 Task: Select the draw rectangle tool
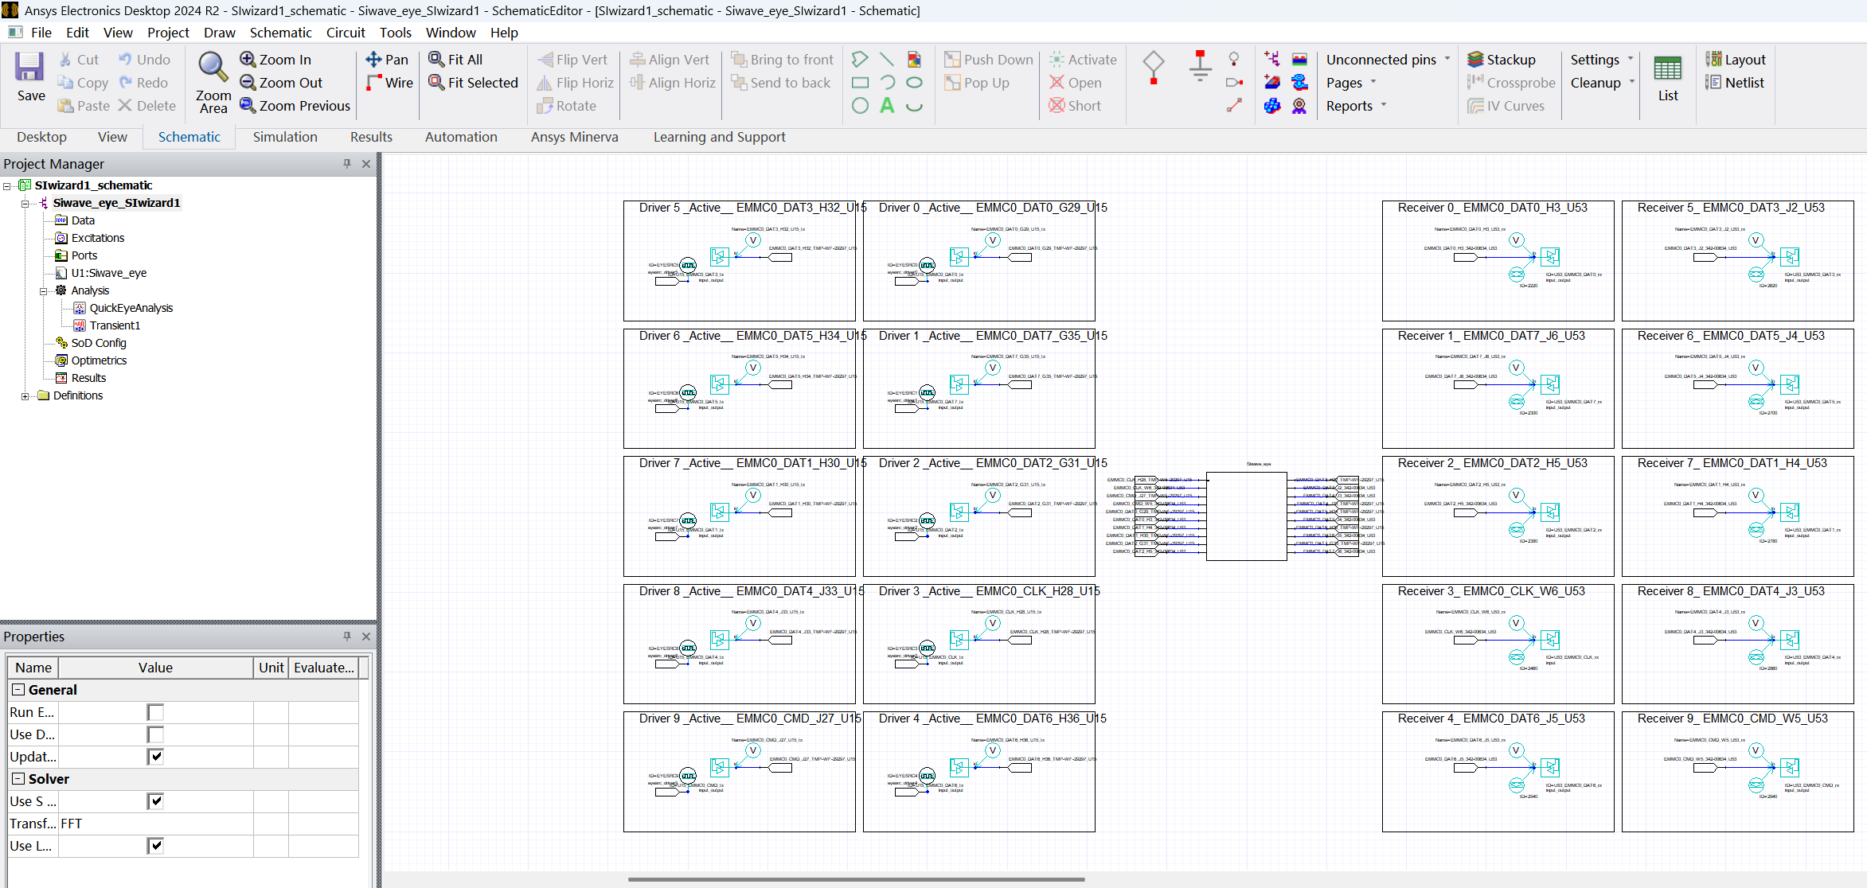pos(860,83)
